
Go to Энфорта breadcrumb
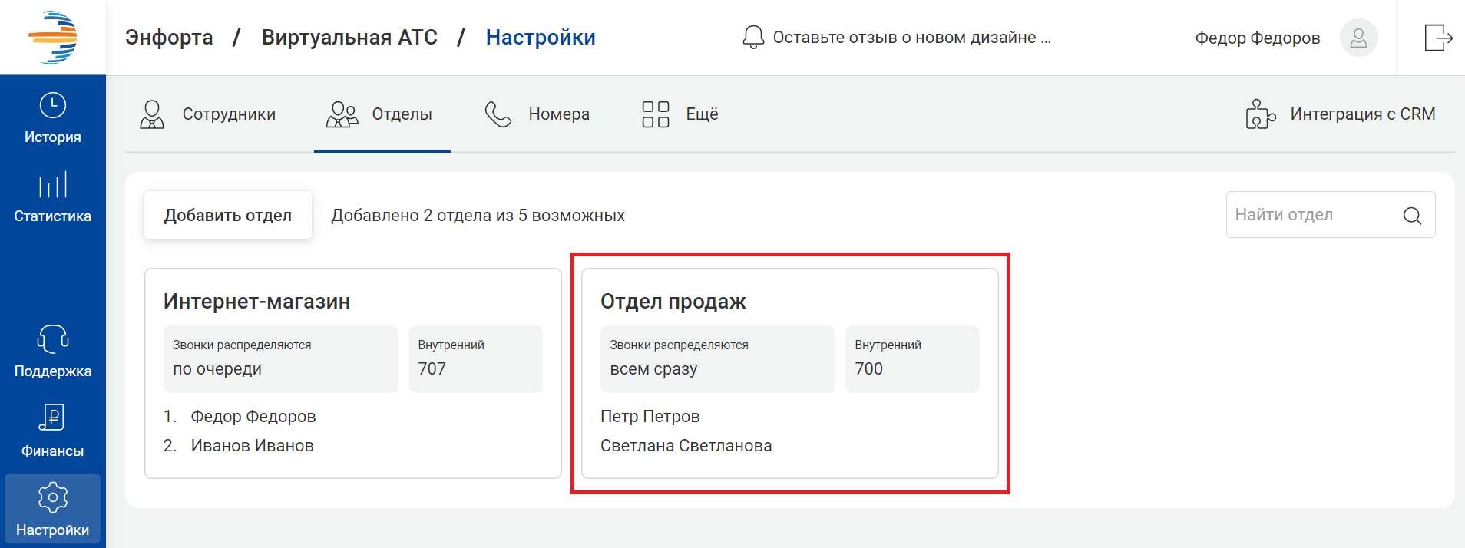[169, 37]
